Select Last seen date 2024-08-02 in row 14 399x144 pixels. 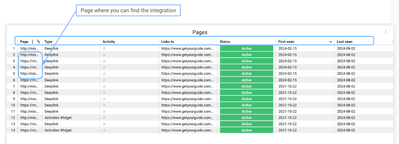(x=346, y=130)
